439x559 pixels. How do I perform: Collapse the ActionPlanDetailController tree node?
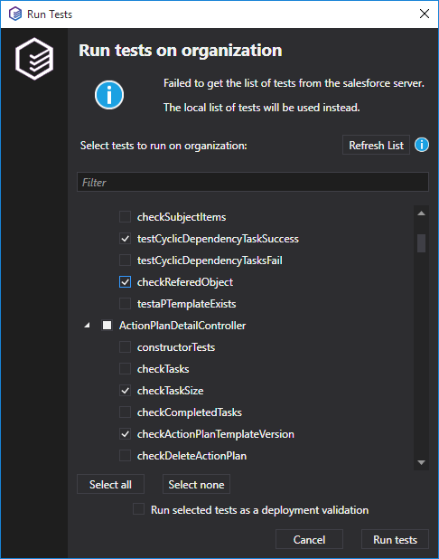pos(87,326)
